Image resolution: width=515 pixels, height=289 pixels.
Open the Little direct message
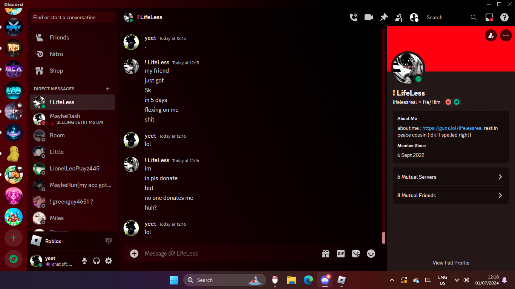point(72,152)
